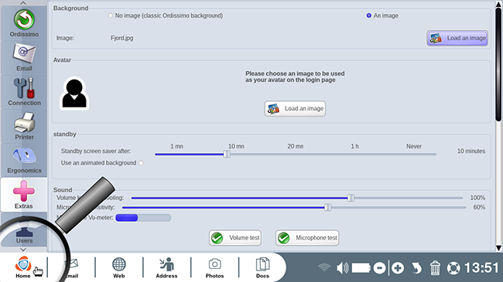Open the Connection settings section
503x282 pixels.
coord(24,92)
